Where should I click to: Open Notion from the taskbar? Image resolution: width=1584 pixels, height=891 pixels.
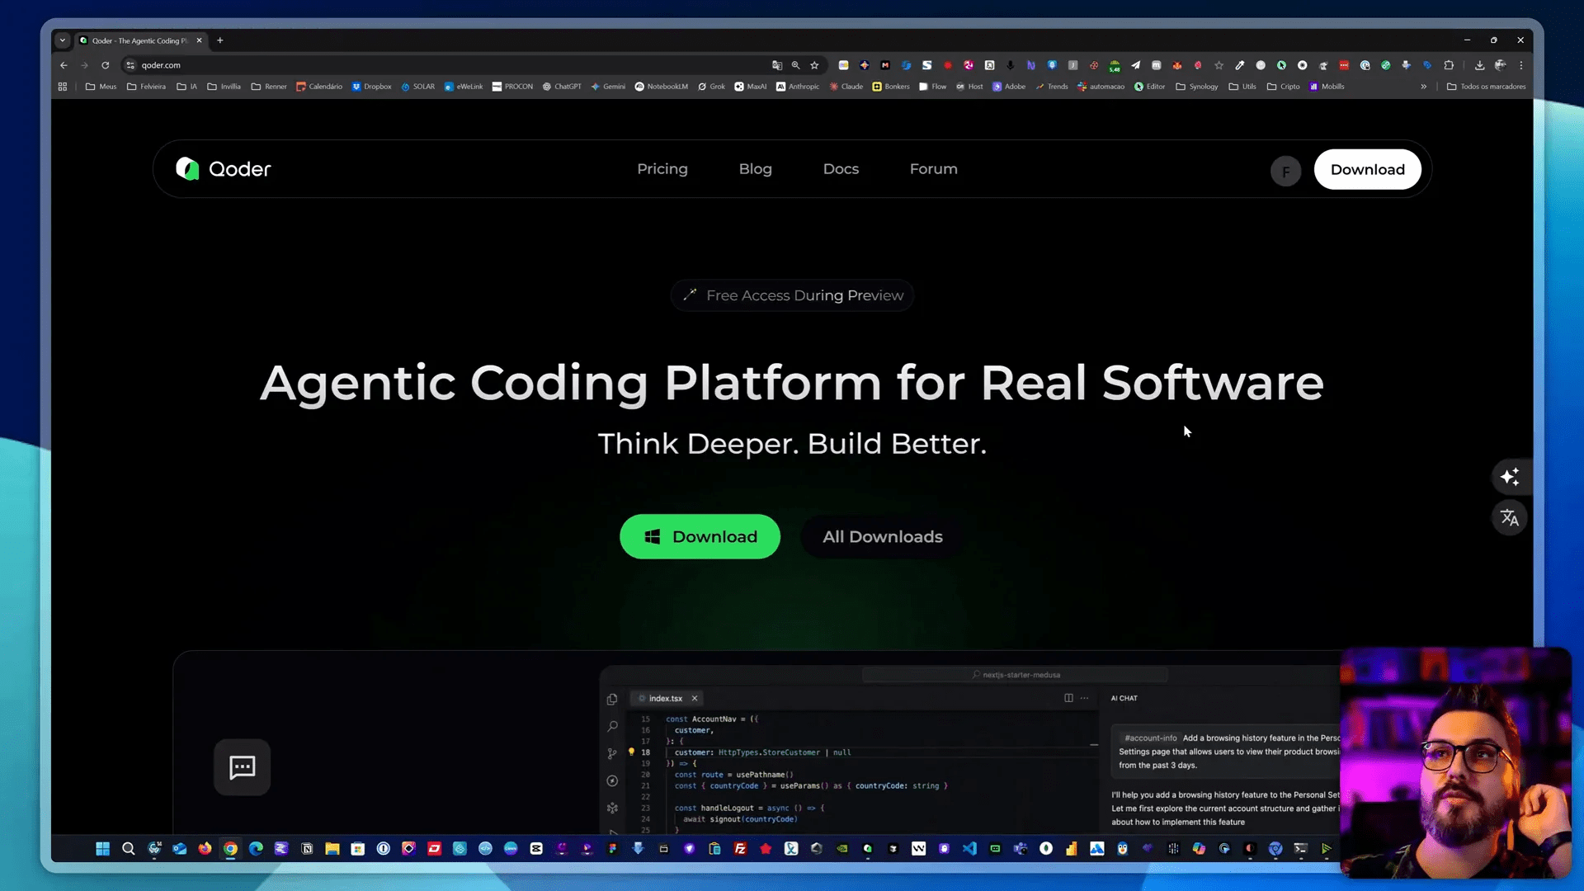307,849
